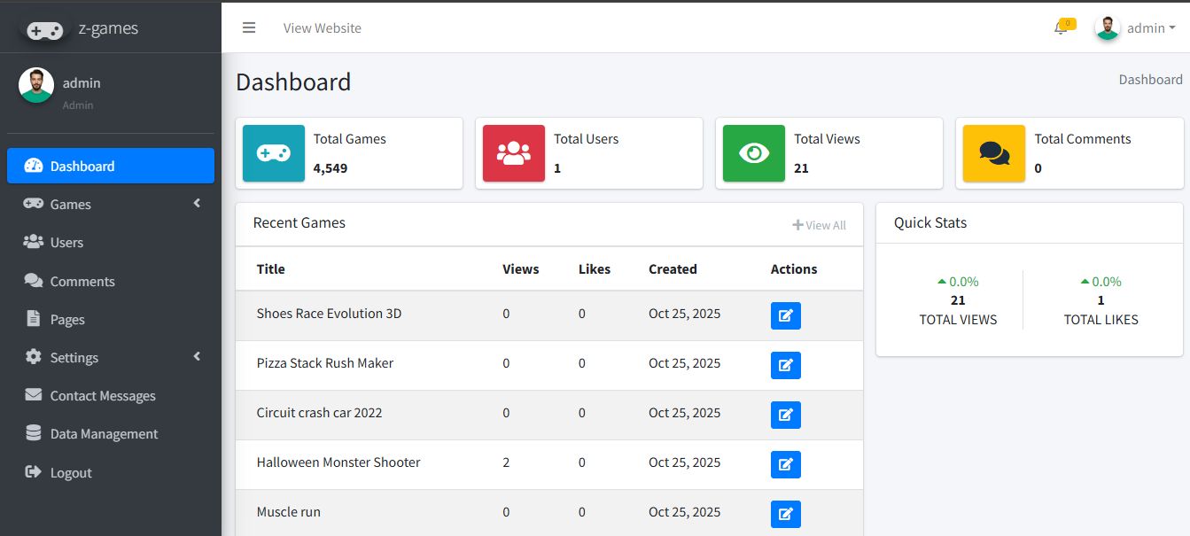Click the green Total Views eye icon
The width and height of the screenshot is (1190, 536).
coord(754,153)
